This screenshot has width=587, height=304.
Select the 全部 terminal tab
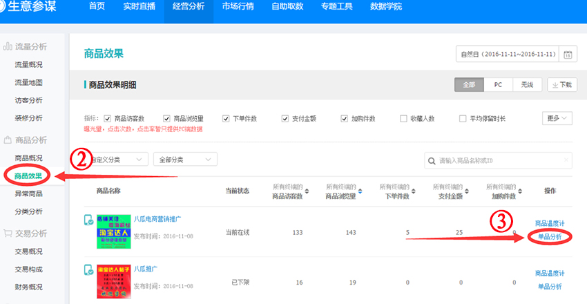pyautogui.click(x=469, y=85)
